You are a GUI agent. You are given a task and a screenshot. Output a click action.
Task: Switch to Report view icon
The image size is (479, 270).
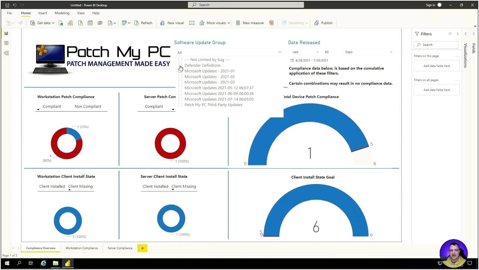(x=6, y=33)
